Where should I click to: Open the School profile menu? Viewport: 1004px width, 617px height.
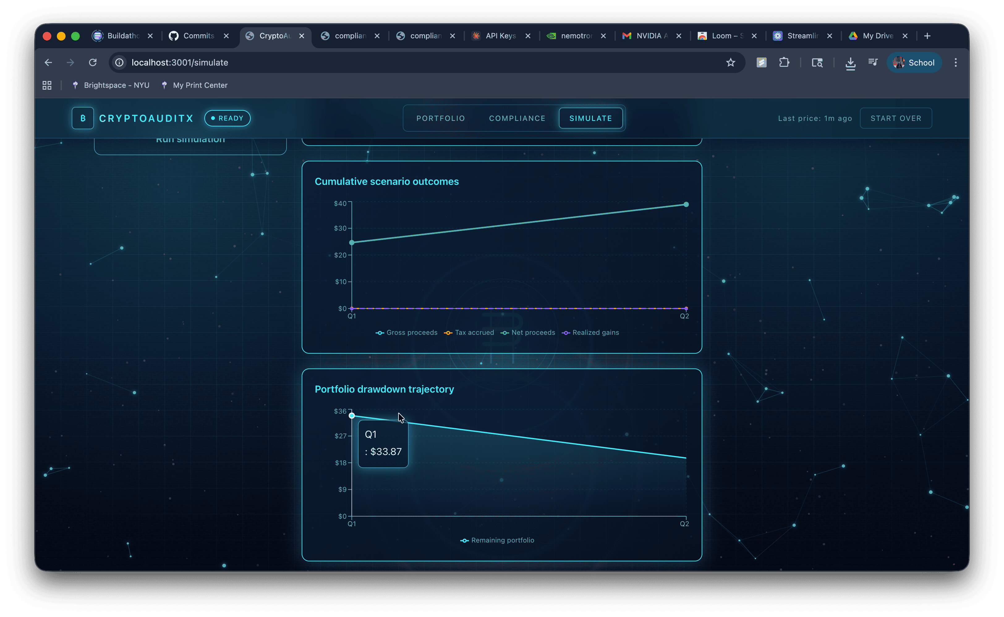[x=914, y=62]
